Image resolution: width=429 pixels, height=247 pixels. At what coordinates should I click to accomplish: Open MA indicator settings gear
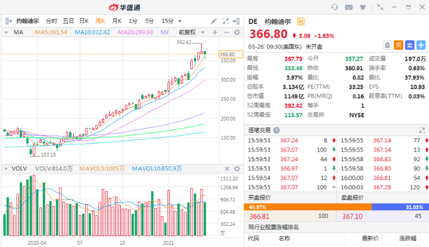coord(237,33)
